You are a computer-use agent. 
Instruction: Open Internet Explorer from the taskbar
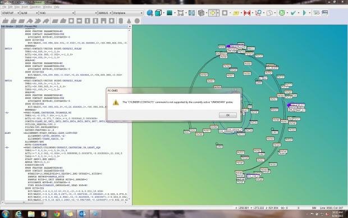point(19,214)
